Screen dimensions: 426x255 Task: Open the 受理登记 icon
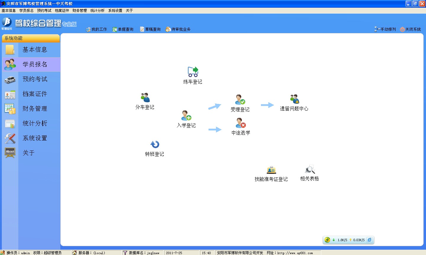240,100
